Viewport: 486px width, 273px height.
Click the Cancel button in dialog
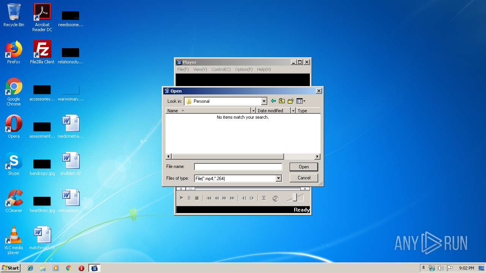point(304,178)
